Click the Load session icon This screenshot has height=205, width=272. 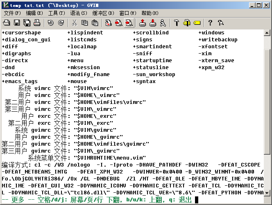click(x=143, y=23)
